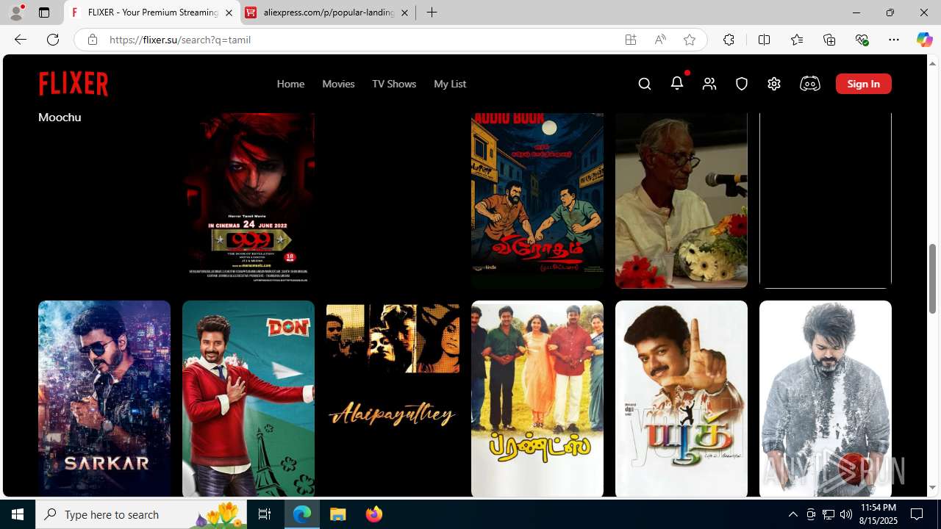Click scrollbar down arrow
This screenshot has height=529, width=941.
pyautogui.click(x=933, y=488)
